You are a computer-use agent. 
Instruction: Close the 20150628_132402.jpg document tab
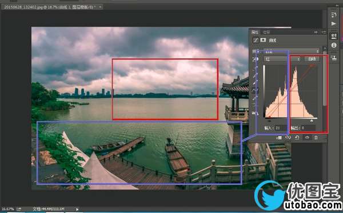(100, 7)
